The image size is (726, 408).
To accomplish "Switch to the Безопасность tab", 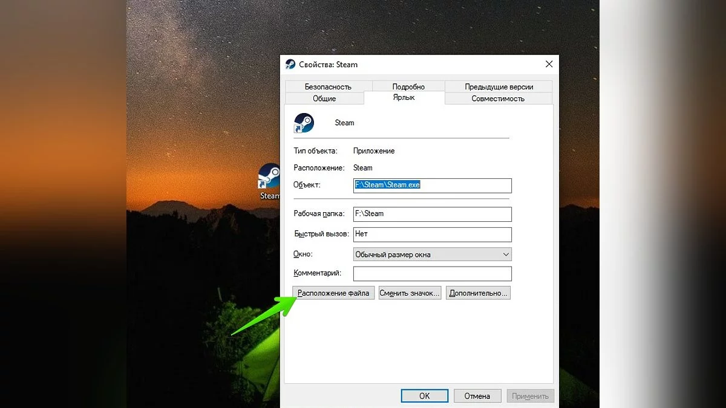I will [328, 86].
